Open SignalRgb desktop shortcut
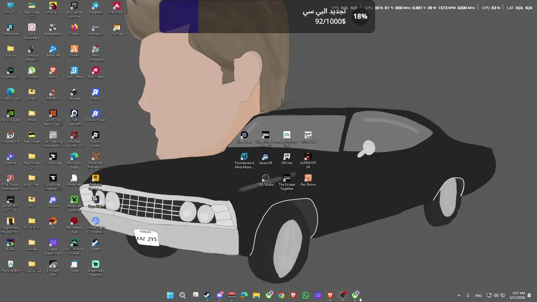This screenshot has width=537, height=302. click(x=96, y=201)
